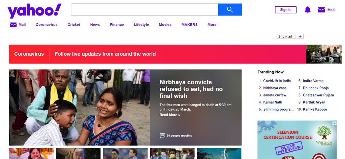The height and width of the screenshot is (159, 345).
Task: Go to the Finance section
Action: [x=117, y=25]
